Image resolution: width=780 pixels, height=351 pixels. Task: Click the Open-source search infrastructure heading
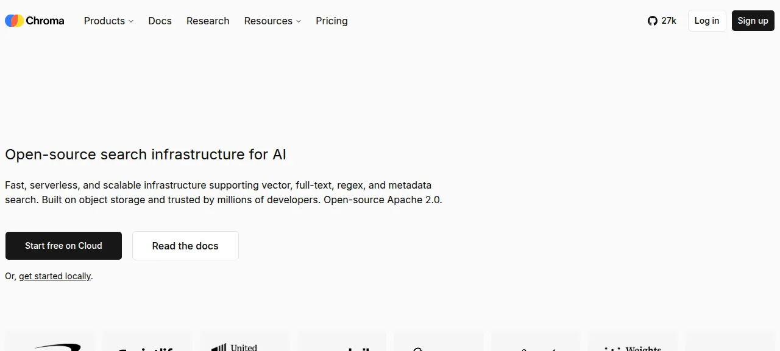click(146, 155)
